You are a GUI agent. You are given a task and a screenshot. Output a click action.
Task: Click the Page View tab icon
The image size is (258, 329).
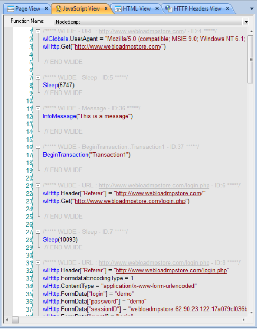click(x=11, y=9)
